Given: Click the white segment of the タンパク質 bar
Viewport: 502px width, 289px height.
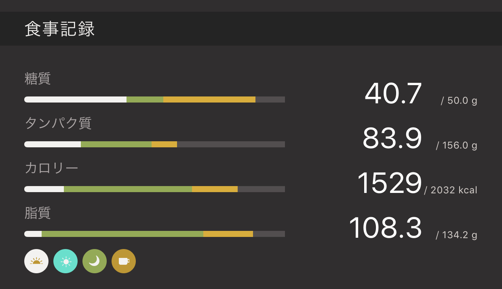Looking at the screenshot, I should (x=53, y=144).
